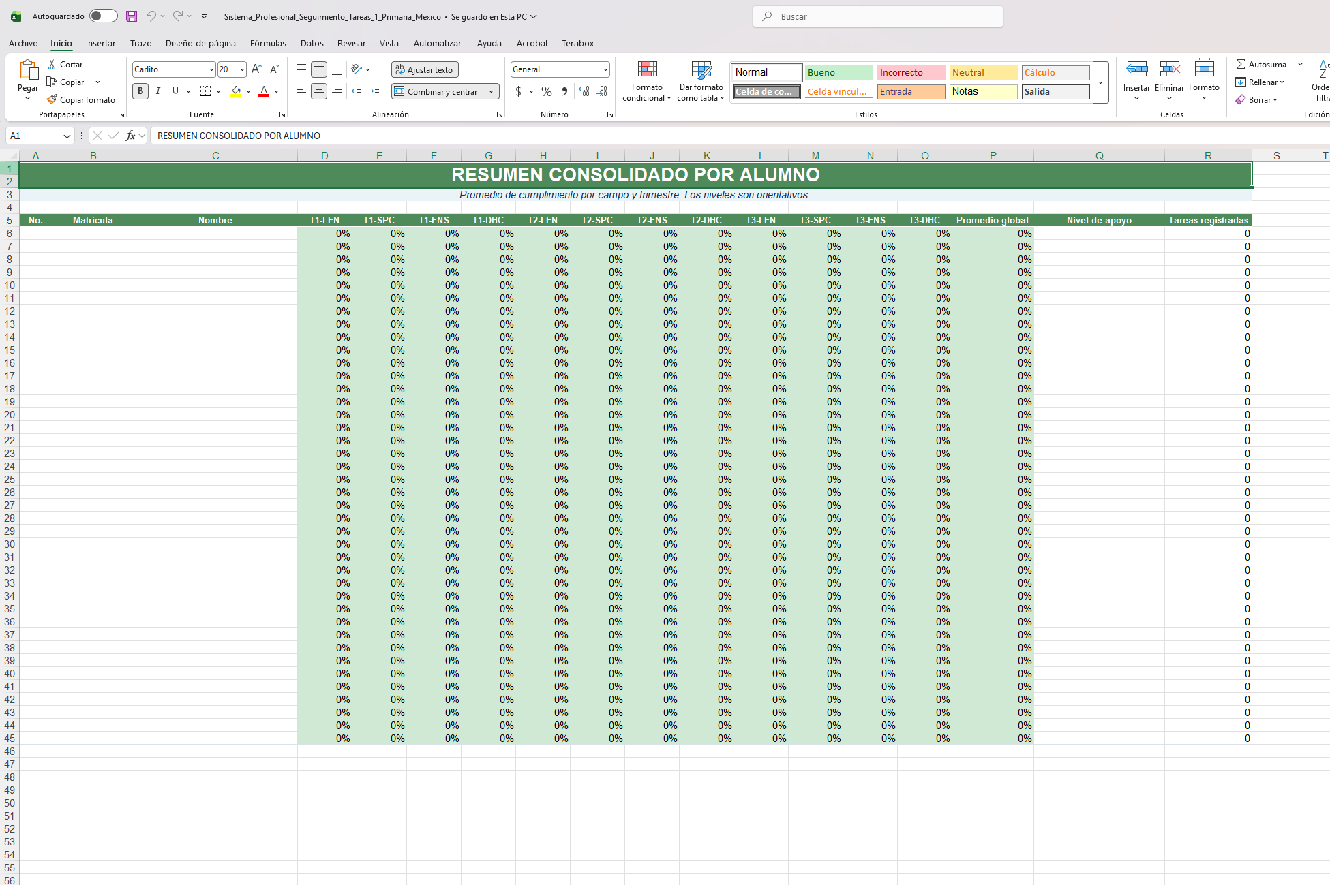Align text to bottom icon

pyautogui.click(x=337, y=69)
